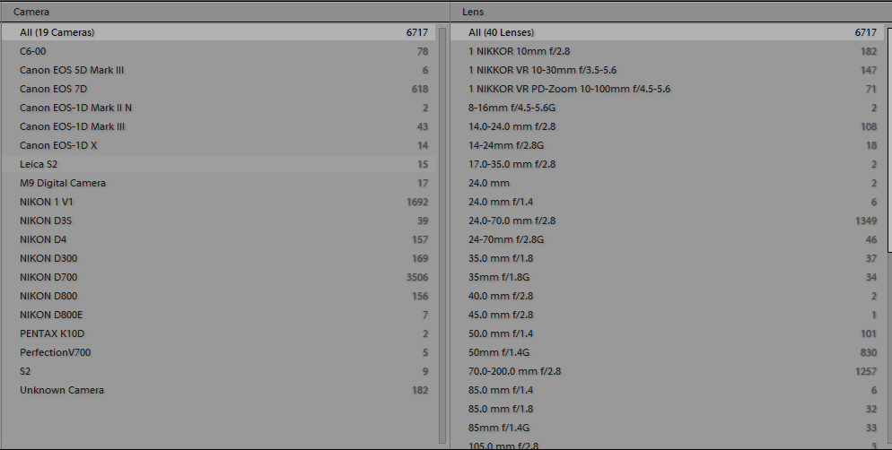Image resolution: width=892 pixels, height=450 pixels.
Task: Select Canon EOS 7D camera row
Action: click(x=218, y=89)
